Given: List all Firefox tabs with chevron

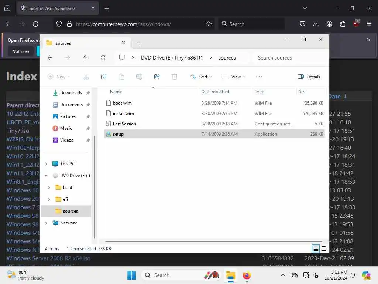Looking at the screenshot, I should coord(305,8).
